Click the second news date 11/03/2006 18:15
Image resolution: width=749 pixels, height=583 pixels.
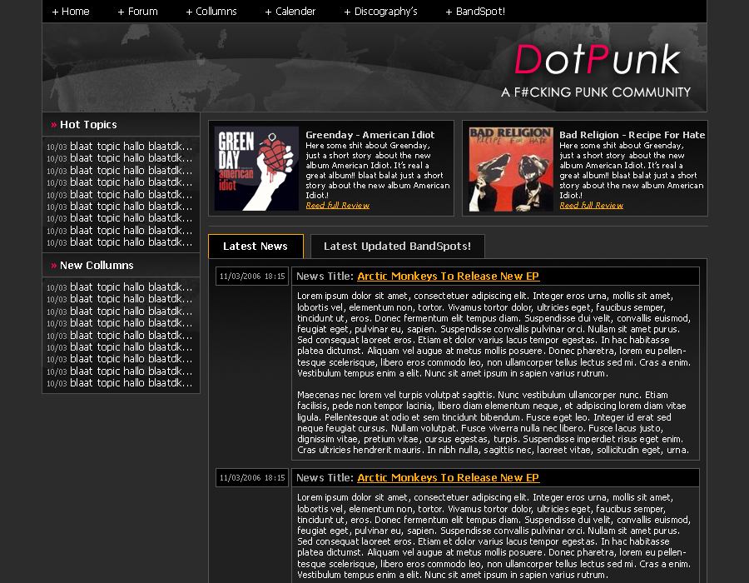coord(252,478)
